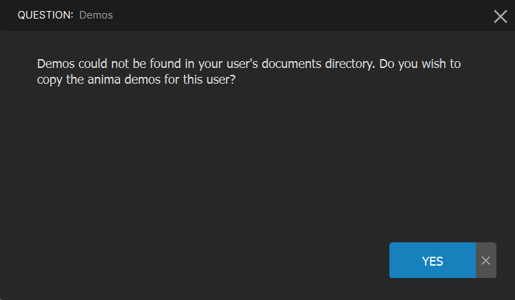Click the QUESTION label in title bar
This screenshot has height=300, width=515.
(45, 15)
